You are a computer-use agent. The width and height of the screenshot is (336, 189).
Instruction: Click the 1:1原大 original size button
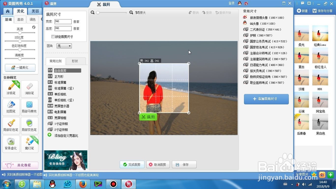click(x=140, y=13)
